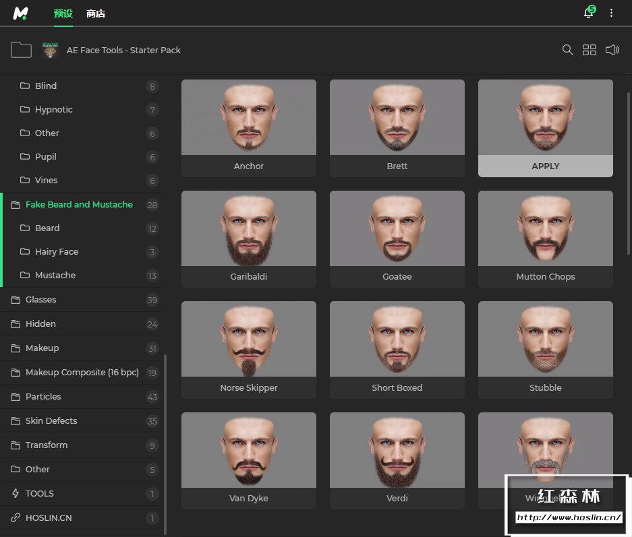This screenshot has width=632, height=537.
Task: Collapse the Fake Beard and Mustache folder
Action: coord(79,204)
